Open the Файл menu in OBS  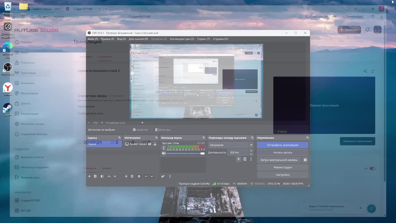93,39
